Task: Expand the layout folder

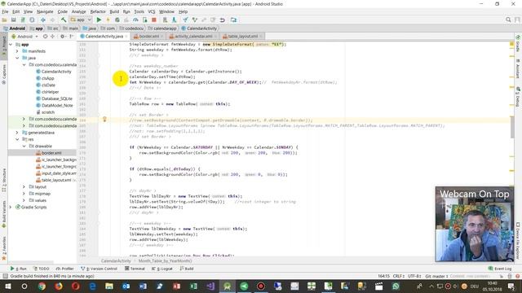Action: (x=24, y=186)
